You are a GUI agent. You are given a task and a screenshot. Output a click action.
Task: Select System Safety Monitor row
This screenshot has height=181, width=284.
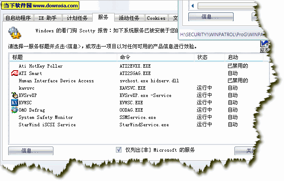pyautogui.click(x=46, y=117)
